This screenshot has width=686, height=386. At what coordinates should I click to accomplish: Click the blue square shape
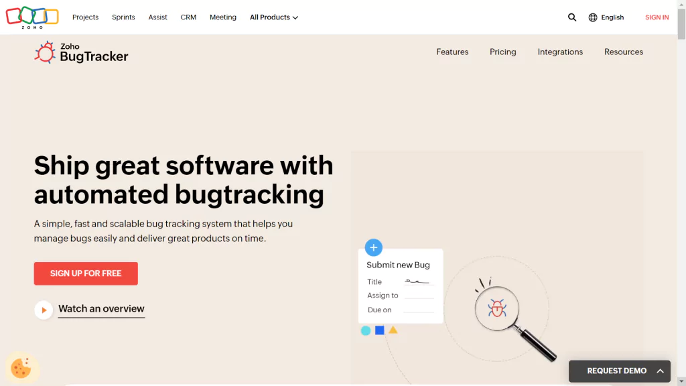point(379,330)
